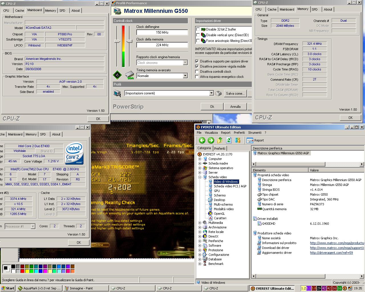Click the delete profile icon beside Salva come
The height and width of the screenshot is (292, 365).
click(218, 93)
